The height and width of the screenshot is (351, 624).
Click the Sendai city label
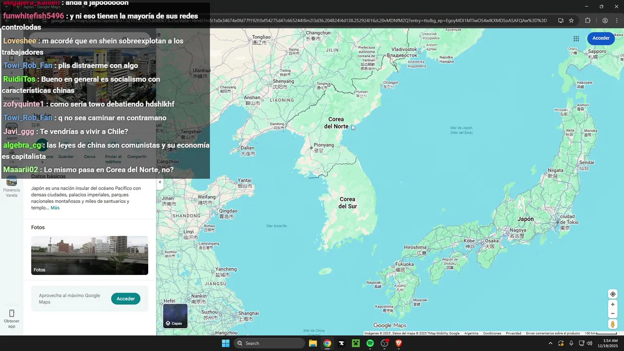(586, 162)
